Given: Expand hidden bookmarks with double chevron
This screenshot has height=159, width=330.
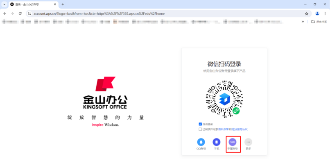Looking at the screenshot, I should click(303, 21).
